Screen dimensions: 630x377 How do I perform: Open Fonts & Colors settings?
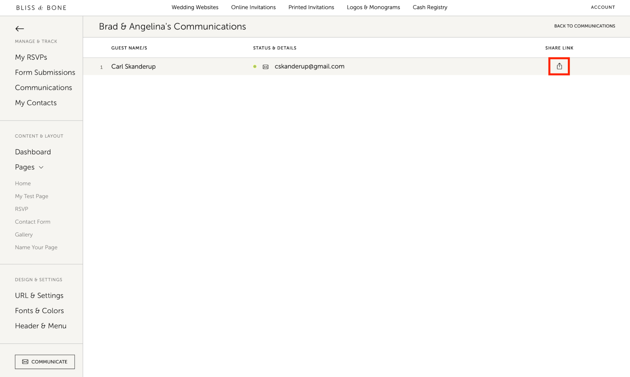point(39,310)
